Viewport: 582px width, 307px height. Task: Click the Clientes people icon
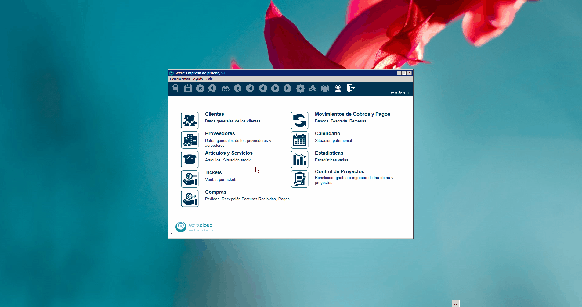pyautogui.click(x=190, y=120)
